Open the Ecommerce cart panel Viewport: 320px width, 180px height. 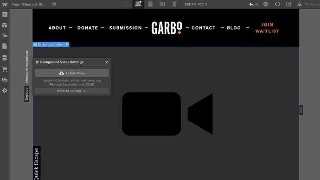[5, 69]
